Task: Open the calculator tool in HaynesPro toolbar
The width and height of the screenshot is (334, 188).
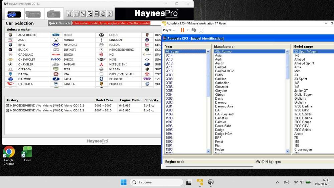Action: [x=97, y=14]
